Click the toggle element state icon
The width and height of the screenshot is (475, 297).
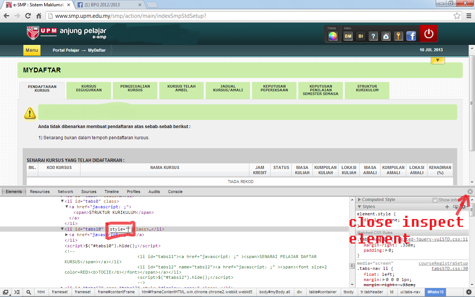tap(456, 207)
